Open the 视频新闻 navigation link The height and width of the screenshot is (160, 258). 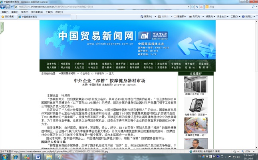121,67
